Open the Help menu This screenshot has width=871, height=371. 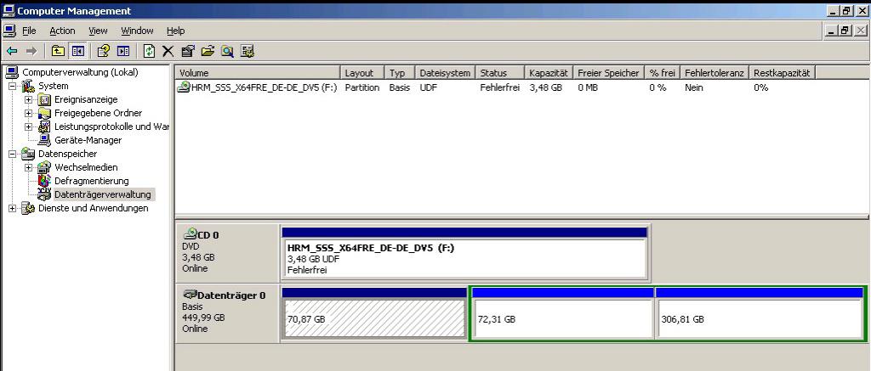point(175,31)
